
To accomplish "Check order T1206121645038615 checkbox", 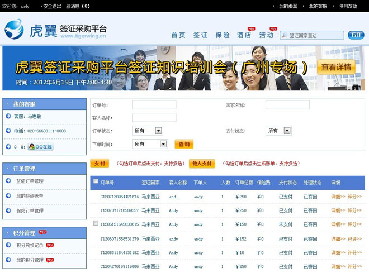I will point(96,223).
